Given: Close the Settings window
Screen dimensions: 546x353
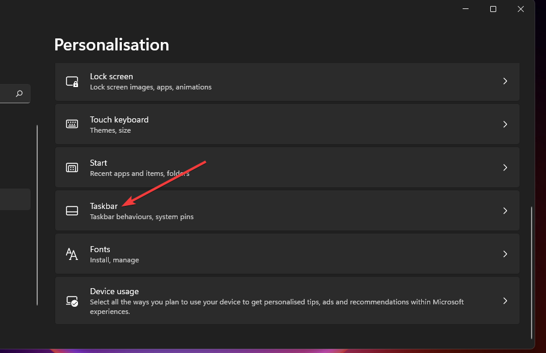Looking at the screenshot, I should tap(521, 9).
